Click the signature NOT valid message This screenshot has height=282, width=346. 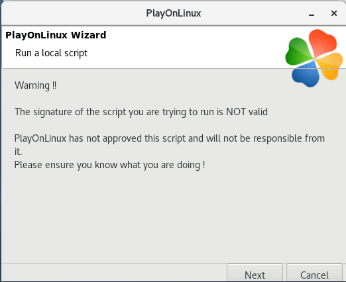tap(141, 112)
